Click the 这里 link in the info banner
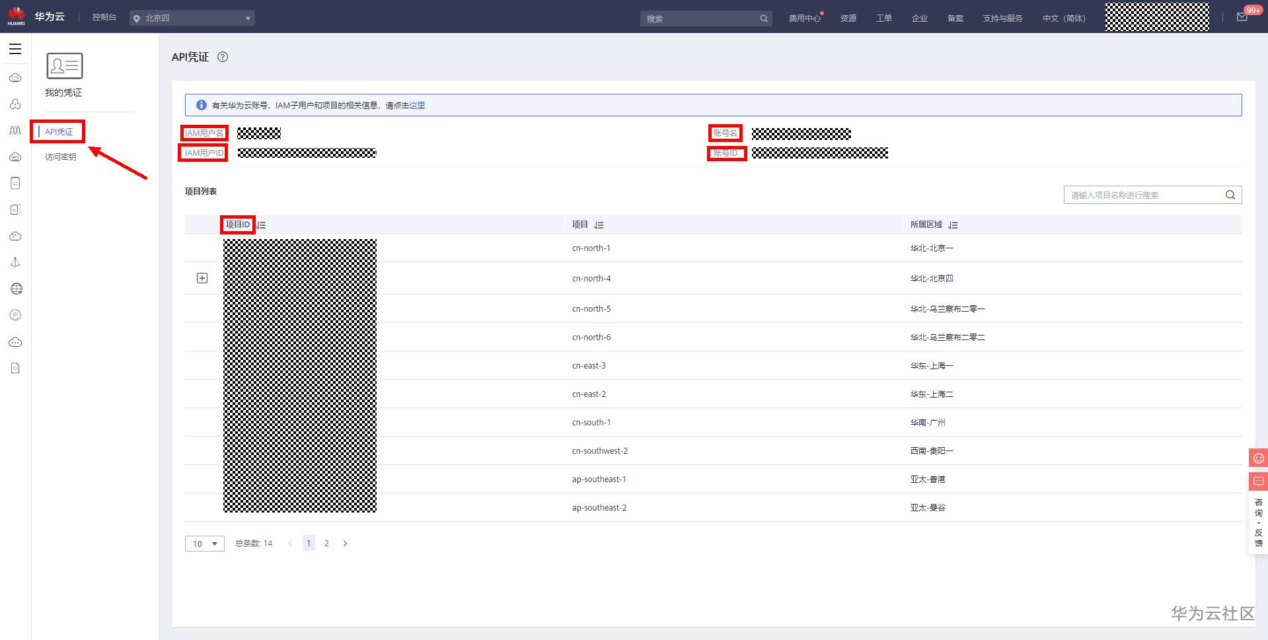This screenshot has width=1268, height=640. pyautogui.click(x=417, y=106)
